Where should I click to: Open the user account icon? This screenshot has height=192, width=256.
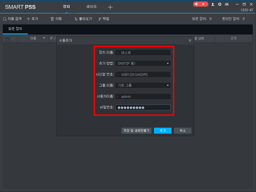(x=213, y=4)
